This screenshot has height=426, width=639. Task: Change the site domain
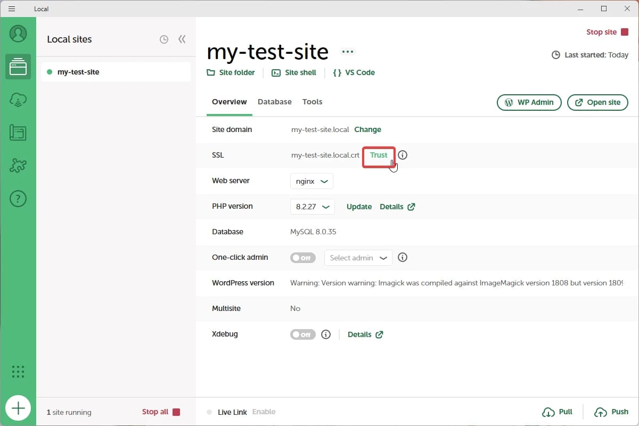(367, 129)
